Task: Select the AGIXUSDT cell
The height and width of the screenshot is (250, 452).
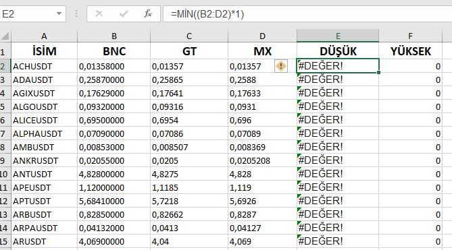Action: pos(44,93)
